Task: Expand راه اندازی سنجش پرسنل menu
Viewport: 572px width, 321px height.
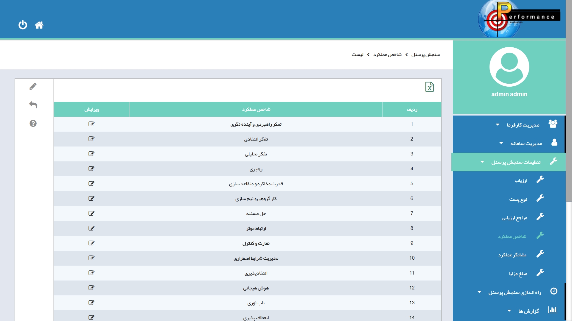Action: (x=515, y=292)
